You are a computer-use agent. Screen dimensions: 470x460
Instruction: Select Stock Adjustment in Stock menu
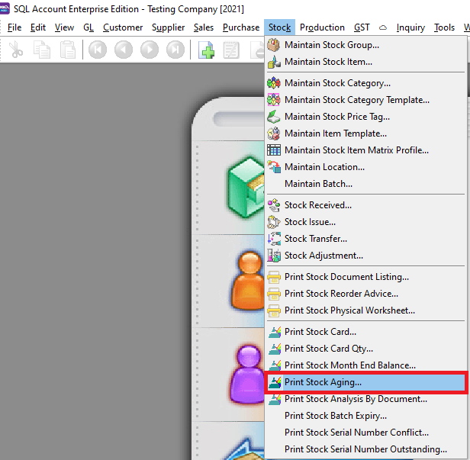coord(324,256)
